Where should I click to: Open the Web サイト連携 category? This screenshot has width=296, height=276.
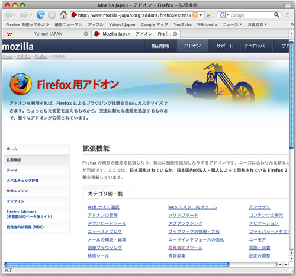(x=104, y=207)
